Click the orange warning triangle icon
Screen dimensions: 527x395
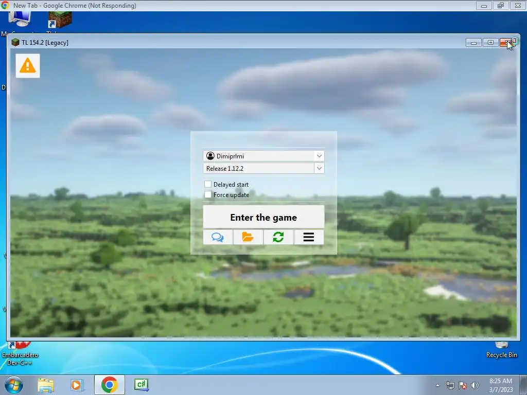(x=28, y=65)
